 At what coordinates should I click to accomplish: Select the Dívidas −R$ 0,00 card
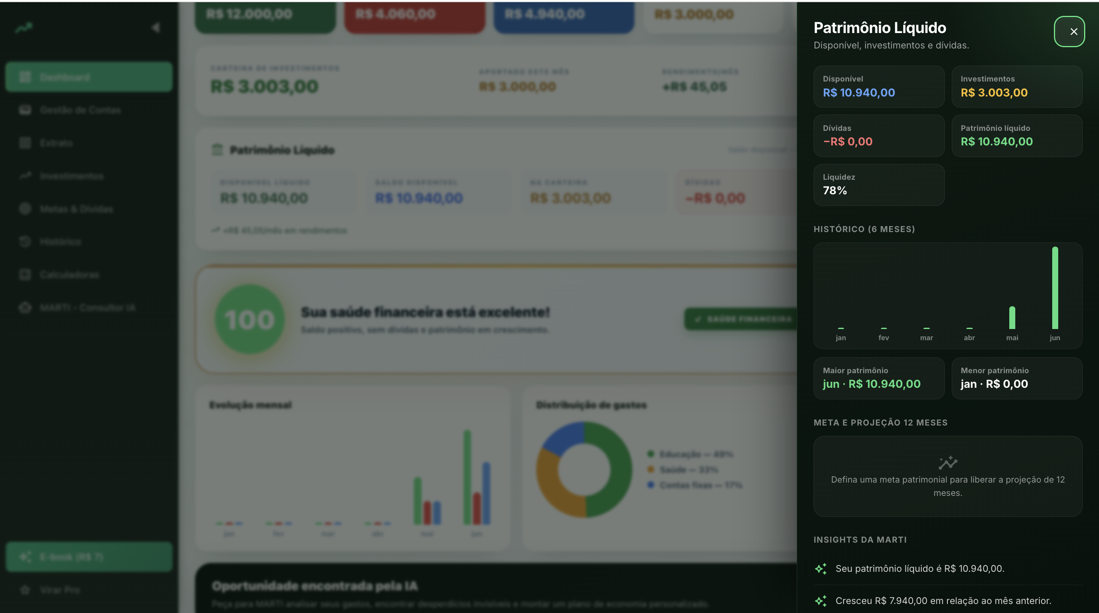[x=879, y=136]
